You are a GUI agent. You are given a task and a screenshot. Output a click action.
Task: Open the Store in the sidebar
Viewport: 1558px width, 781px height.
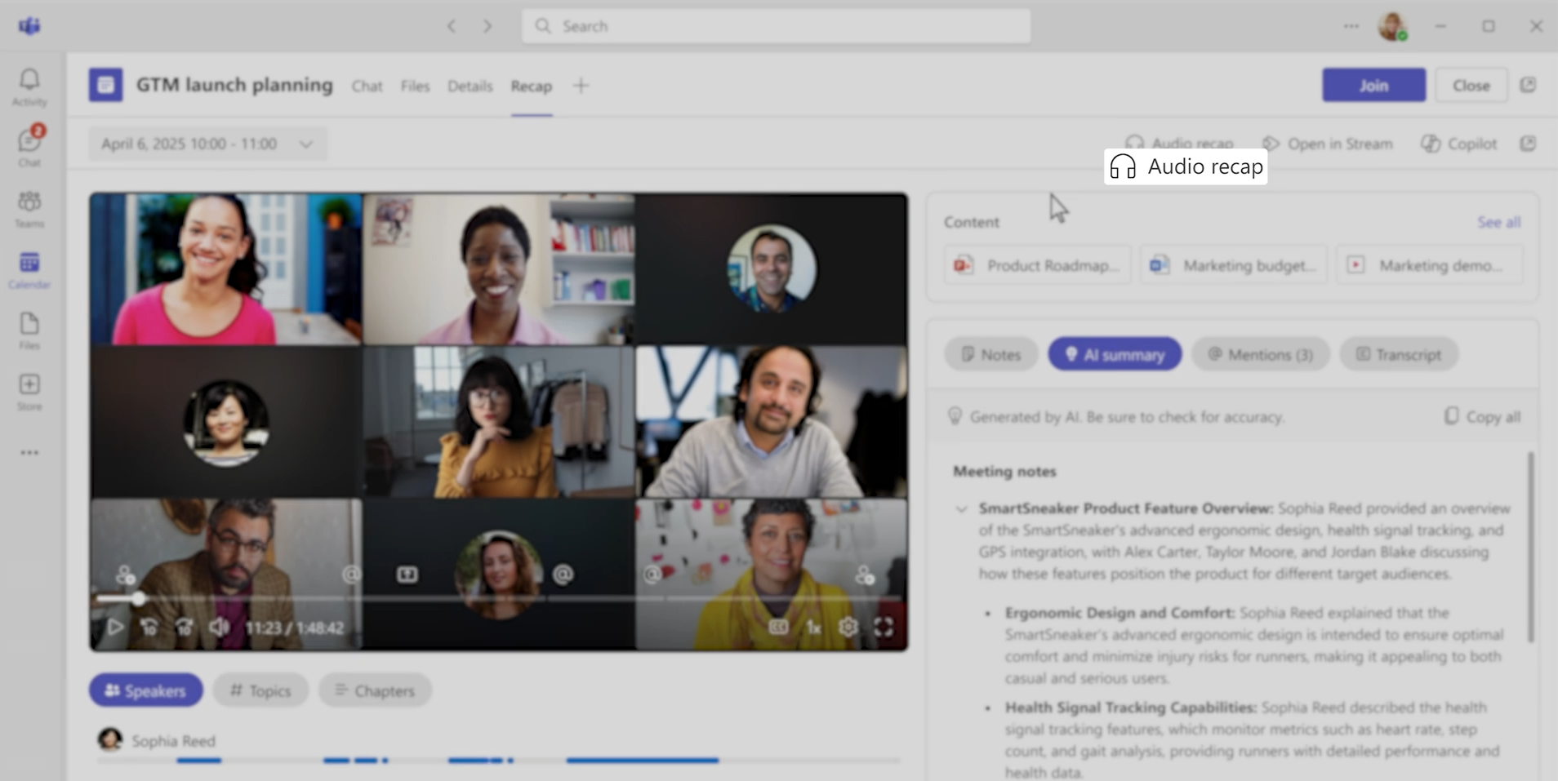(x=29, y=392)
